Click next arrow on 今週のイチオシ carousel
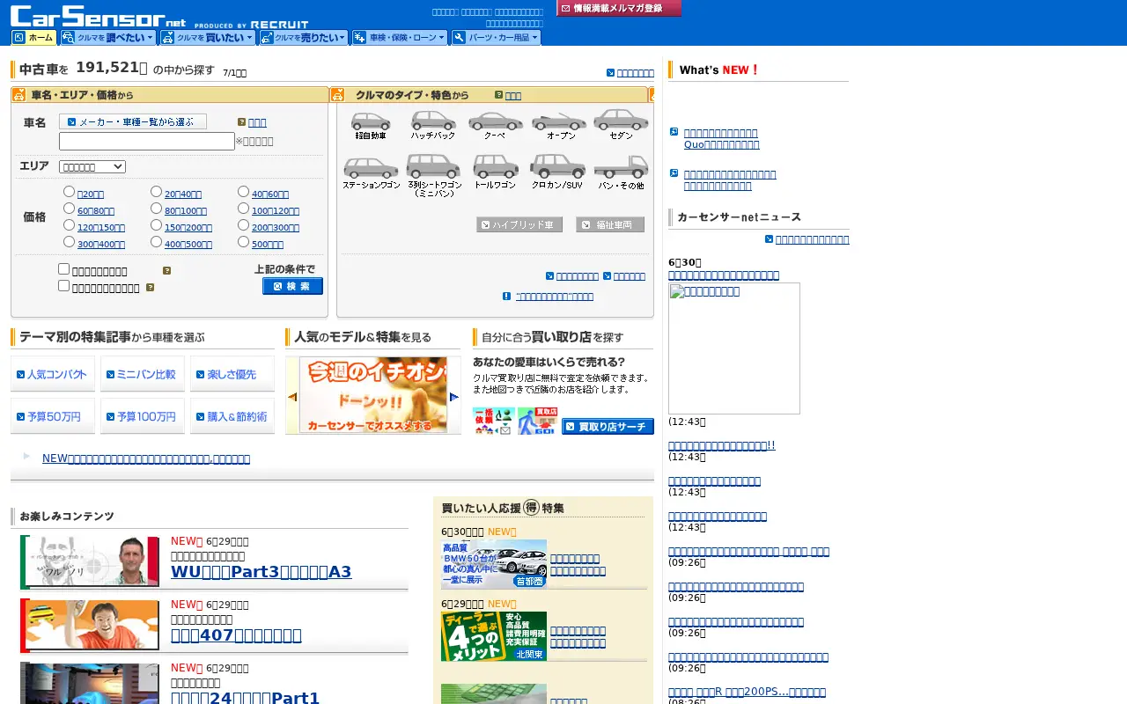This screenshot has height=704, width=1127. [454, 397]
